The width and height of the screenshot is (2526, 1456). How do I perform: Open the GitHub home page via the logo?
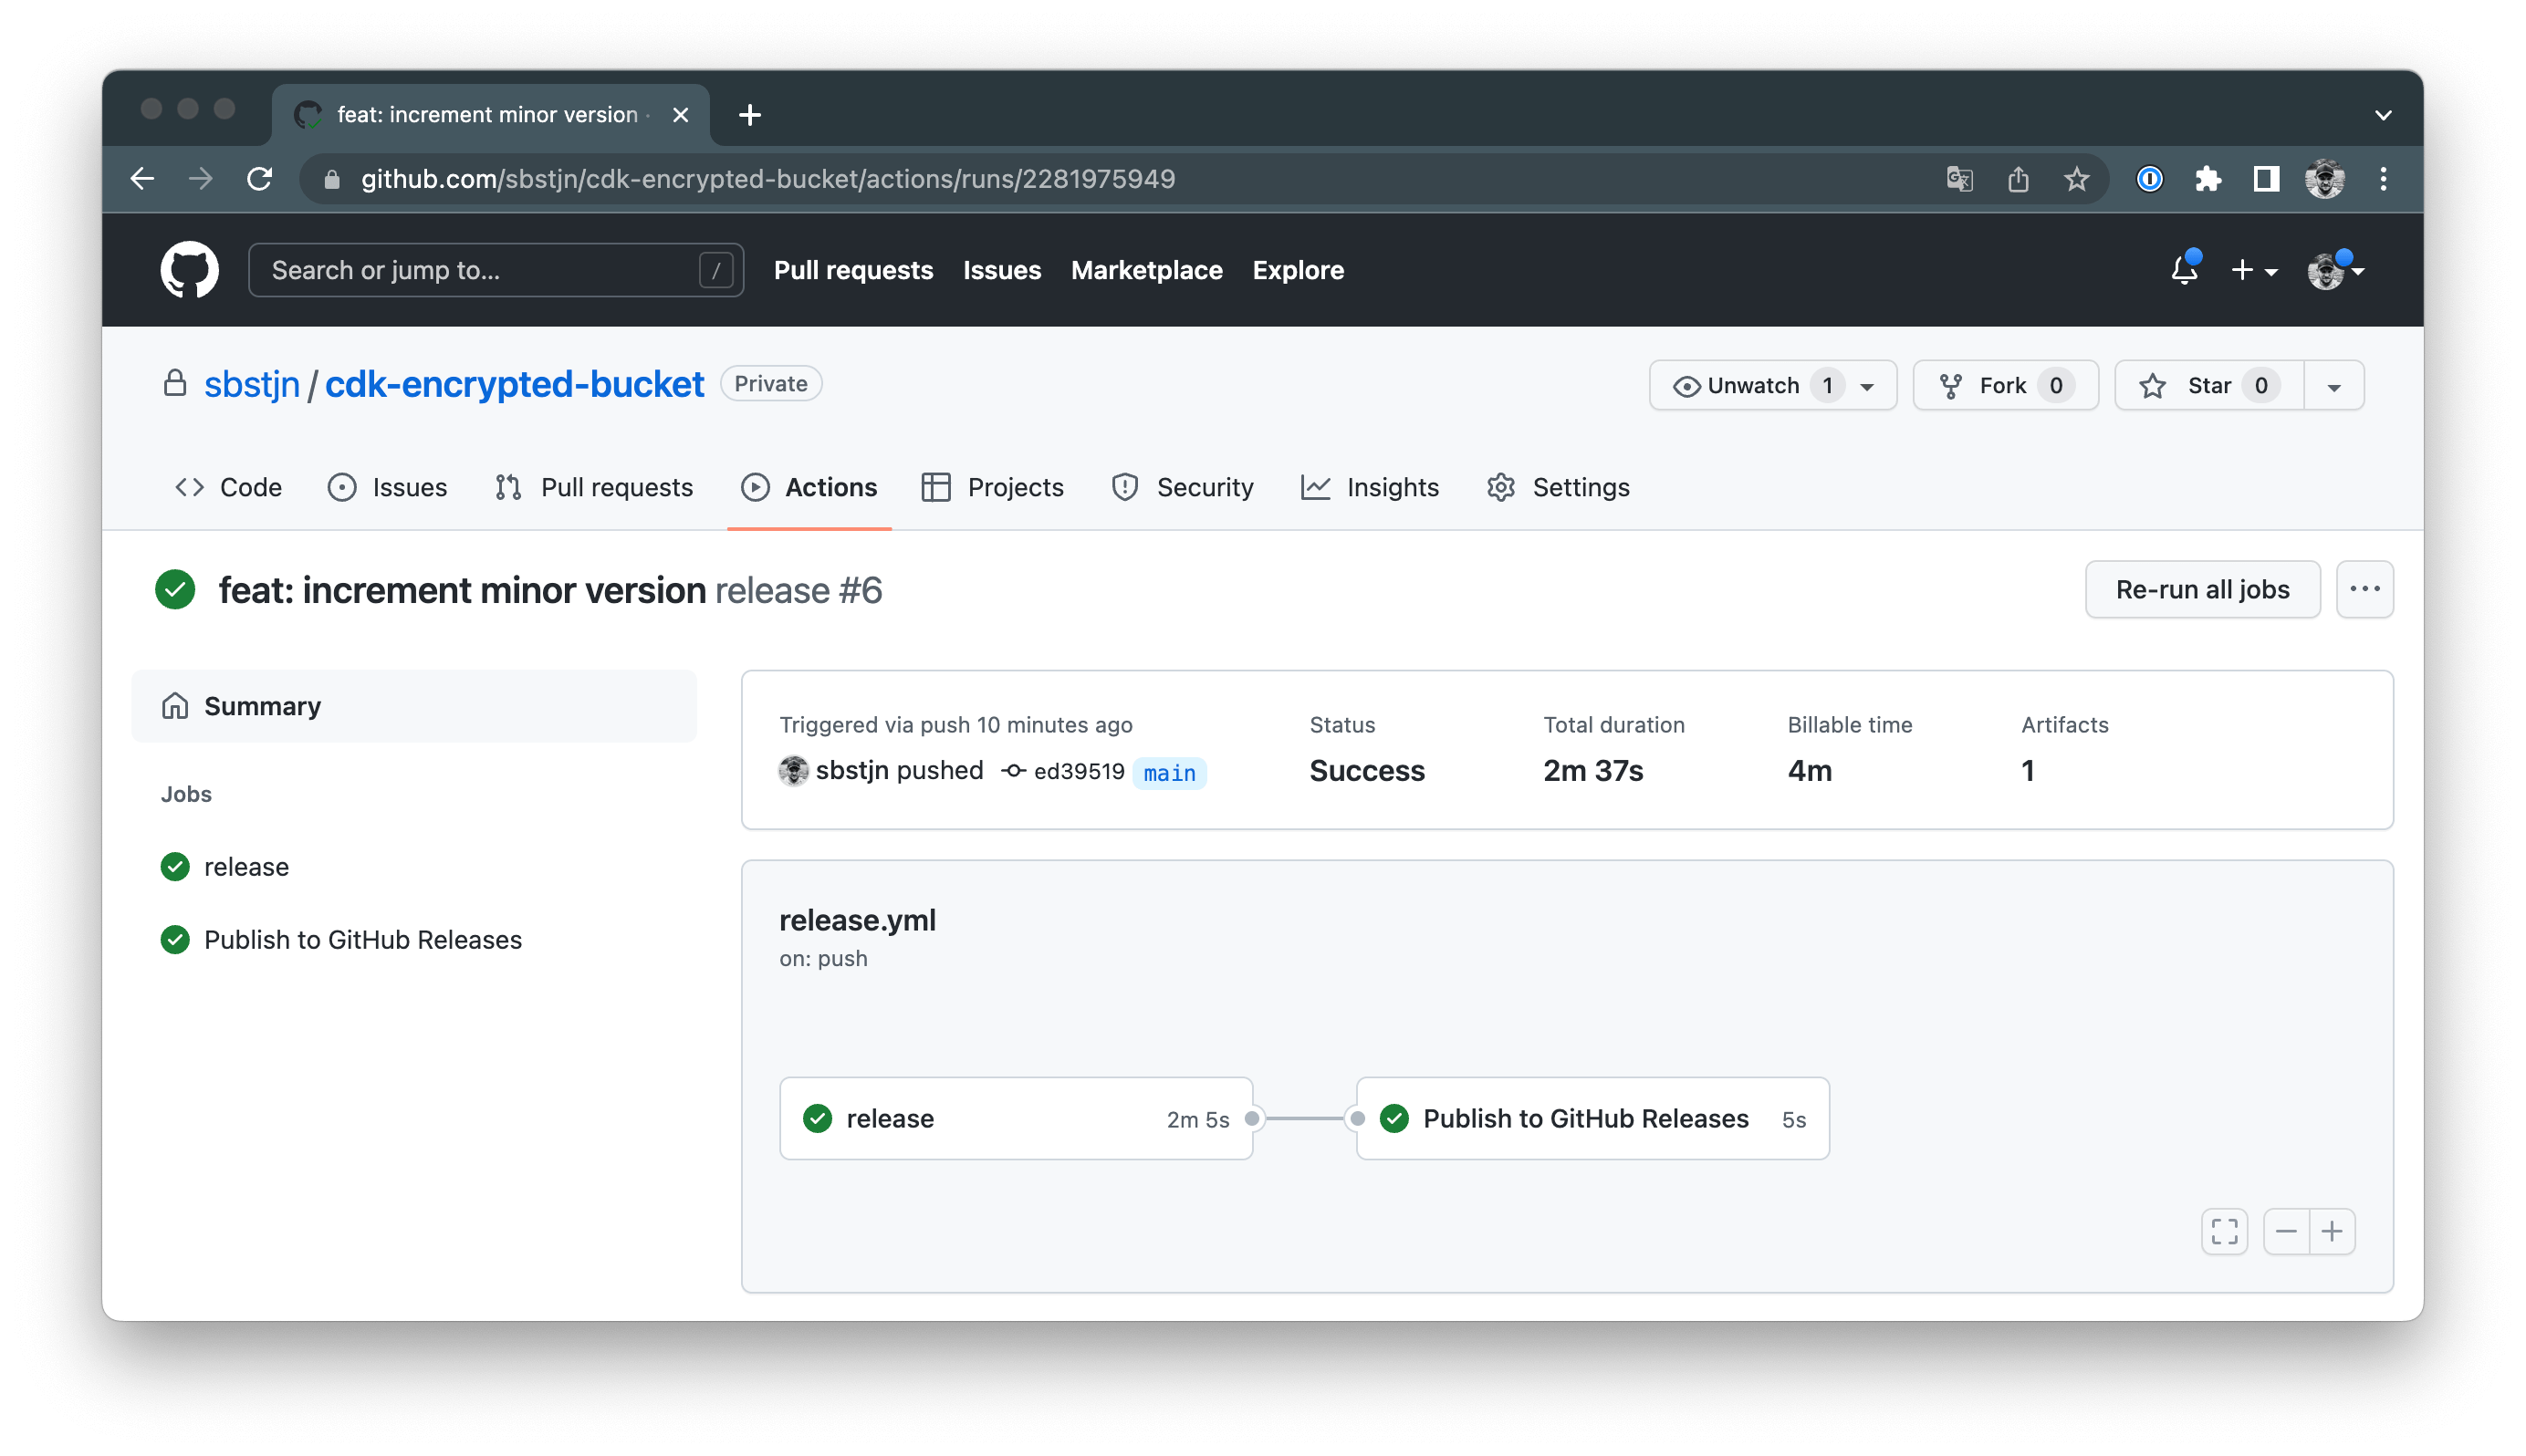[x=189, y=270]
